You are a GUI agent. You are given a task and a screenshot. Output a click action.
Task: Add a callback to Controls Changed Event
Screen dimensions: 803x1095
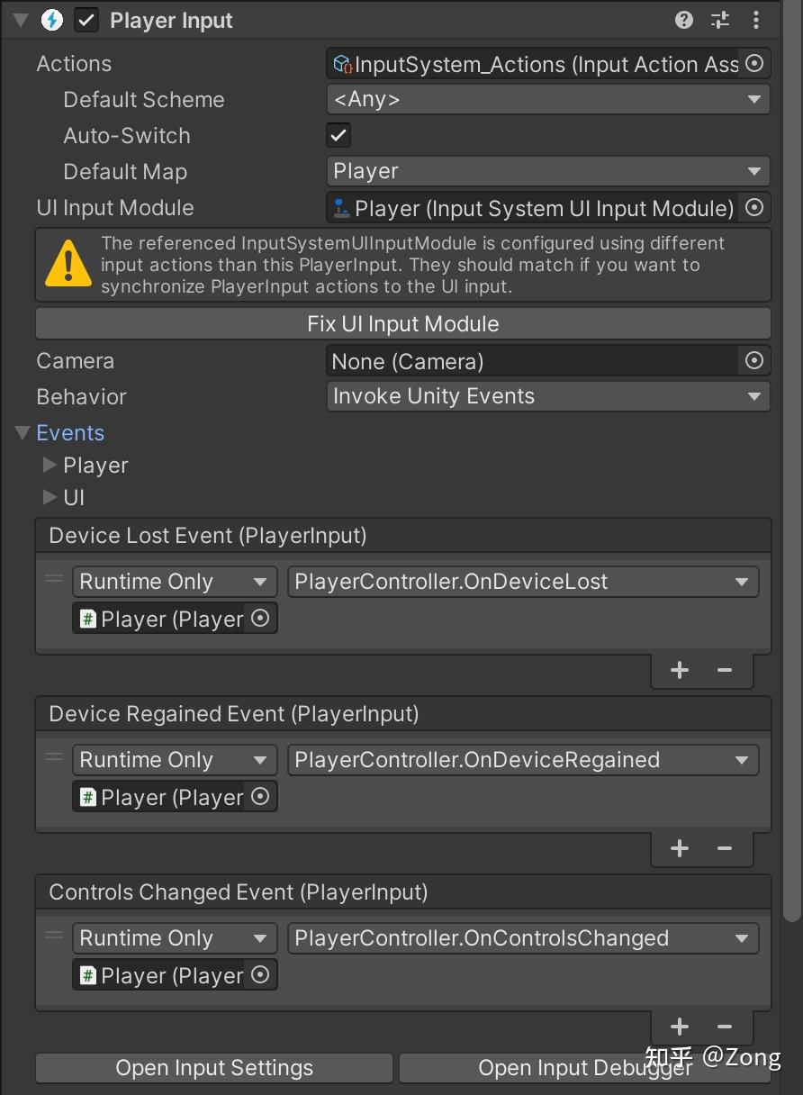[680, 1026]
